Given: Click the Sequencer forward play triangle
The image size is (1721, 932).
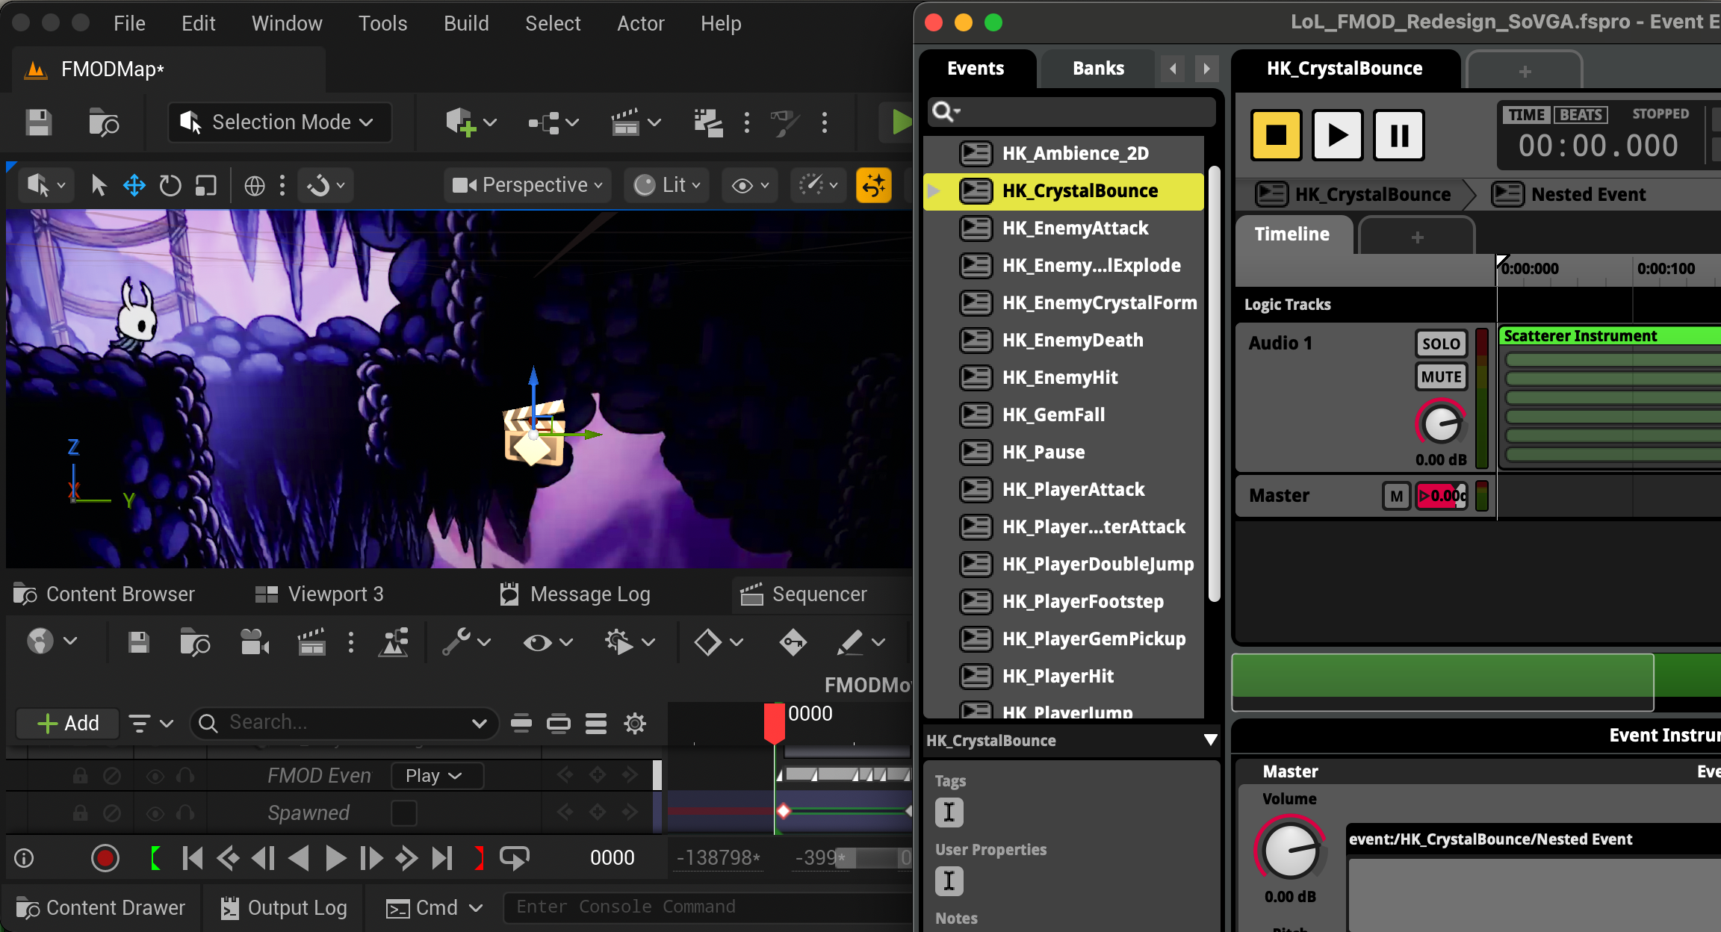Looking at the screenshot, I should (x=335, y=859).
